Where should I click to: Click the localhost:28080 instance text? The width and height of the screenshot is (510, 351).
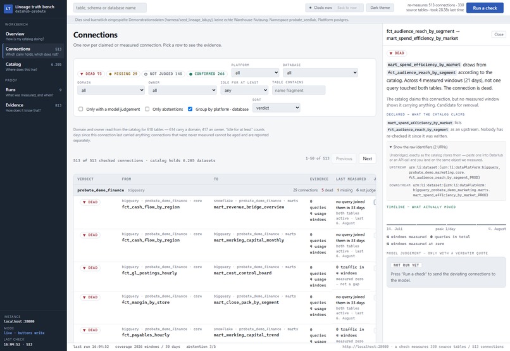(x=19, y=321)
